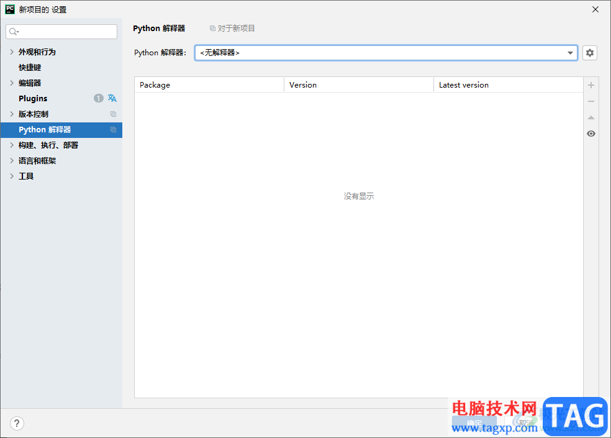Screen dimensions: 611x438
Task: Select Python 解释器 in settings tree
Action: pyautogui.click(x=61, y=129)
